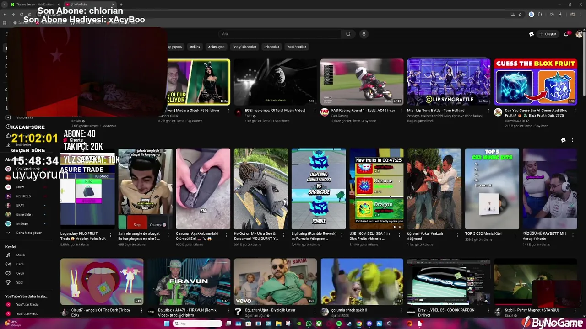Switch to the Kick Dashboard browser tab
Image resolution: width=586 pixels, height=329 pixels.
click(35, 5)
